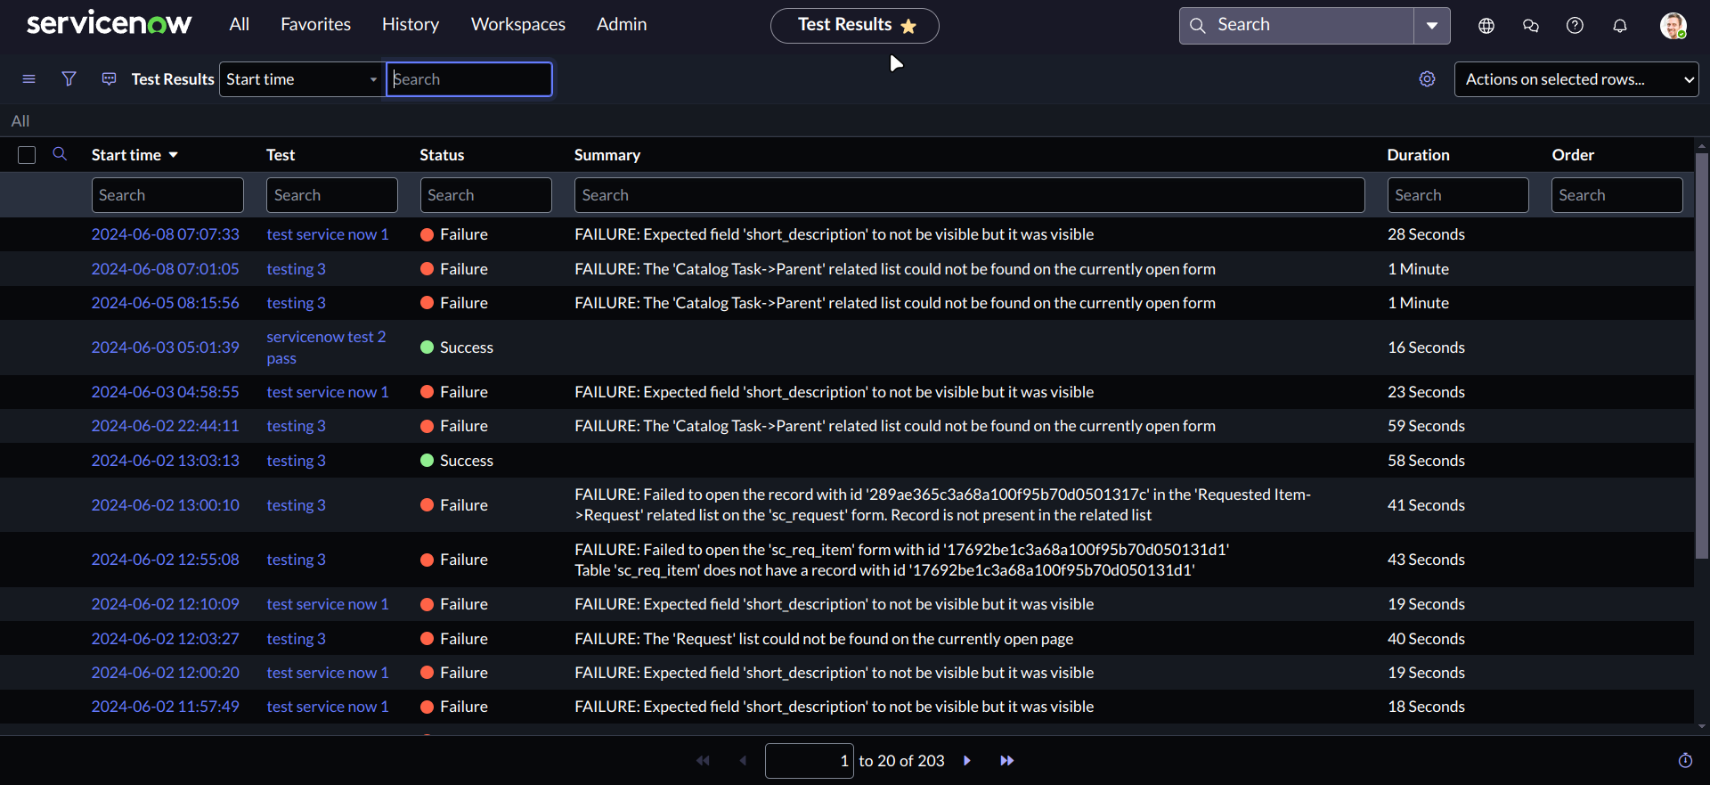Go to next page of results

967,760
